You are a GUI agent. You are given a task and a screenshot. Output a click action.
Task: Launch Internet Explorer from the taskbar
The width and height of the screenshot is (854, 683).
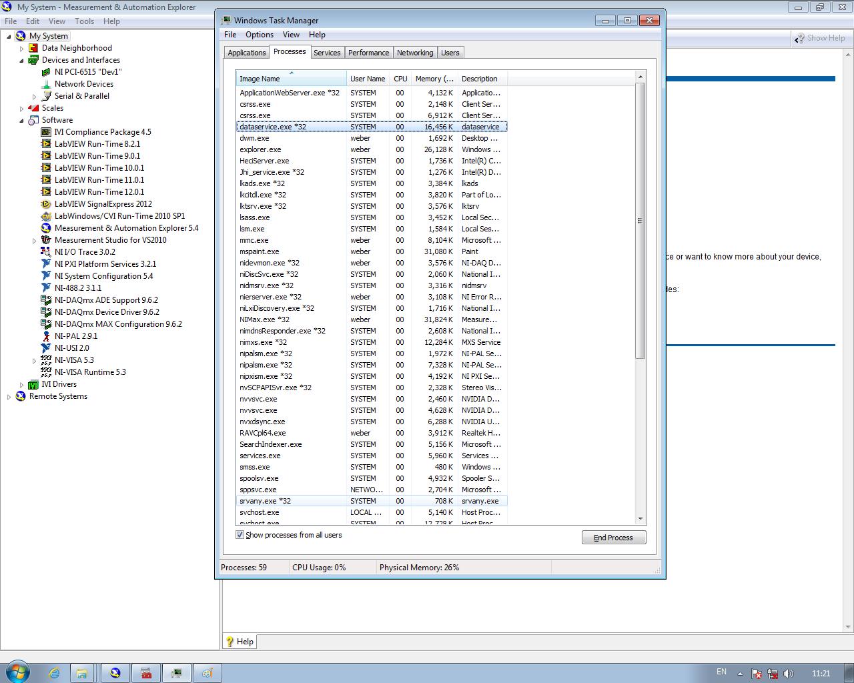pos(54,673)
